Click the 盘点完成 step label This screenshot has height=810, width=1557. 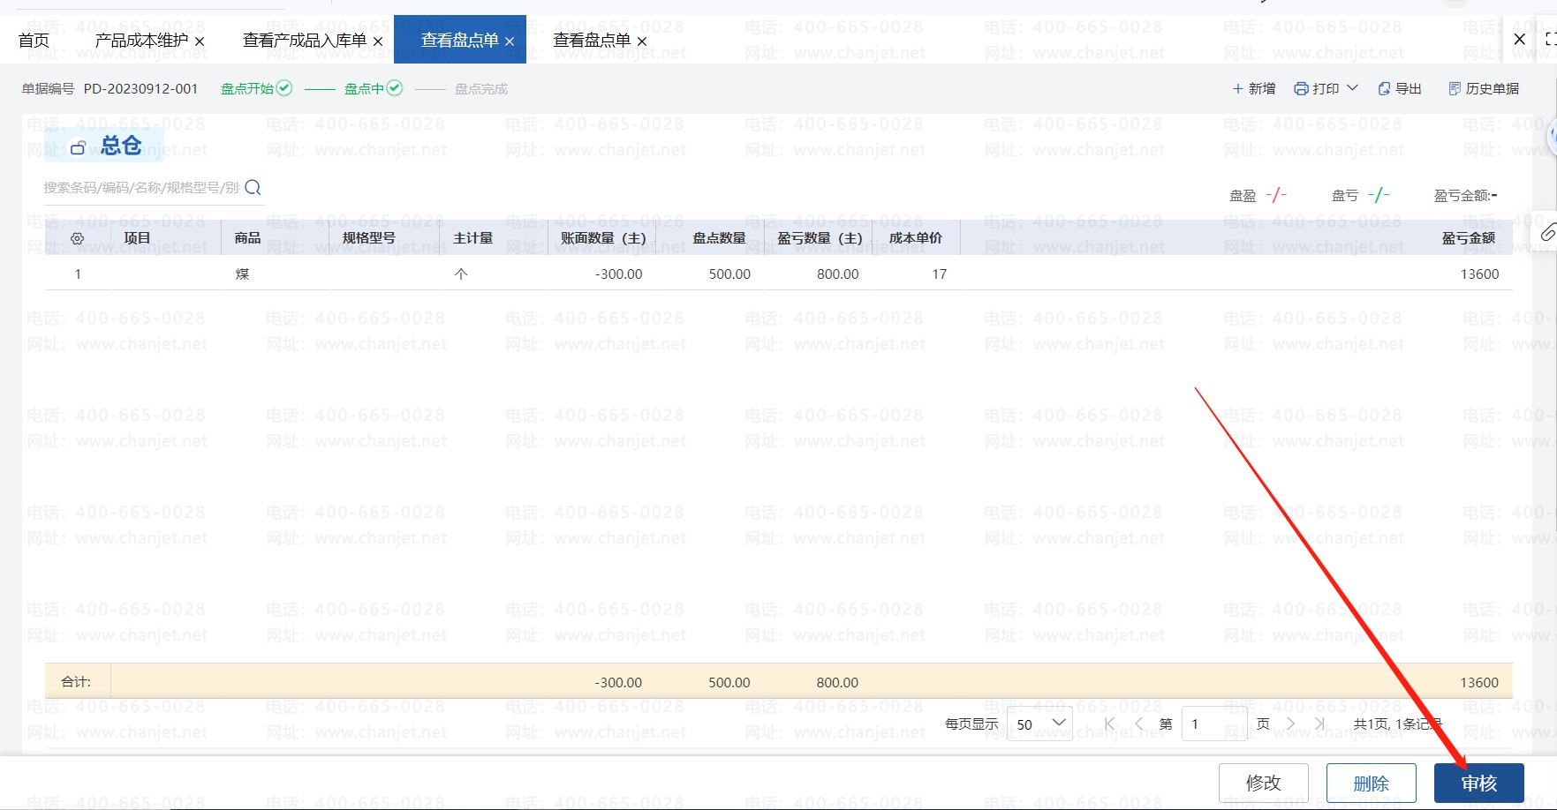tap(481, 89)
